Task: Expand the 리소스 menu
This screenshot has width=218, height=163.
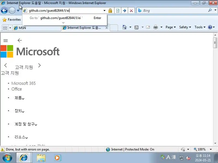Action: [x=21, y=137]
